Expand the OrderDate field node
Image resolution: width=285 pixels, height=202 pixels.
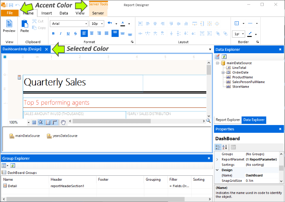coord(223,72)
